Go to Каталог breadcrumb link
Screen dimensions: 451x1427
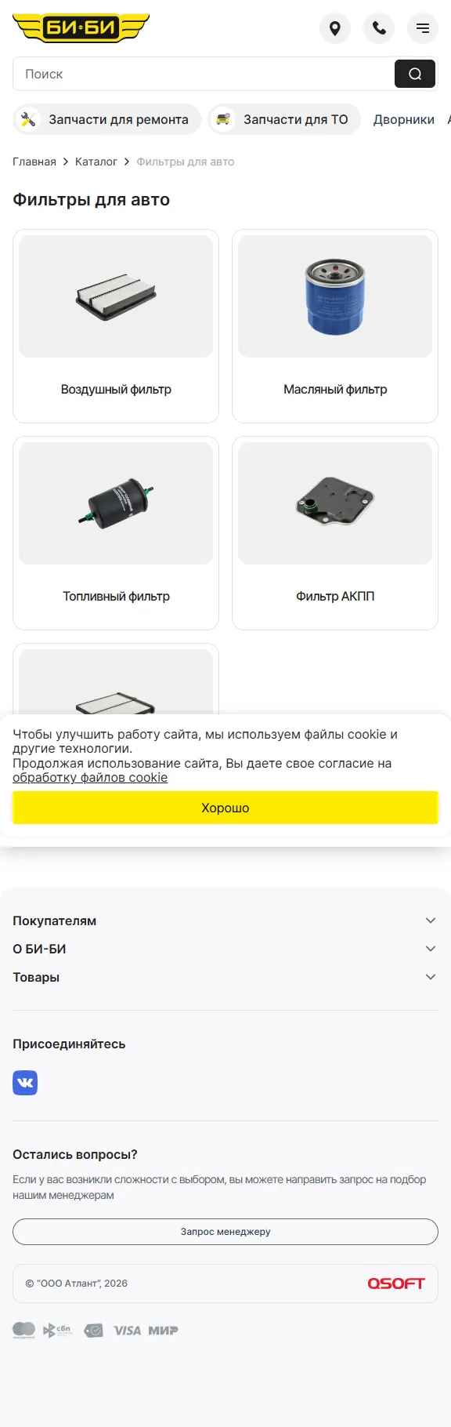coord(96,162)
